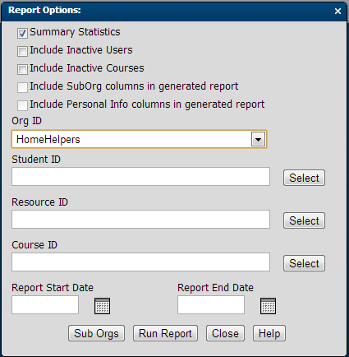Click into the Report Start Date field
The height and width of the screenshot is (357, 349).
pos(45,305)
